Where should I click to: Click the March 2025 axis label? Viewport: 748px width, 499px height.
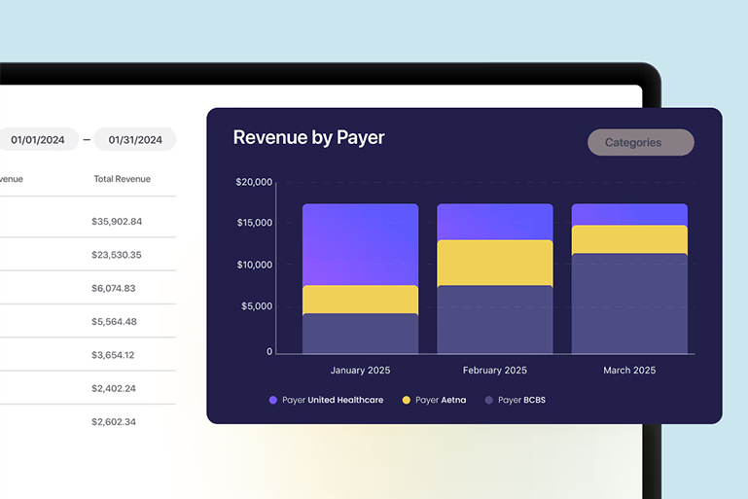[x=629, y=371]
